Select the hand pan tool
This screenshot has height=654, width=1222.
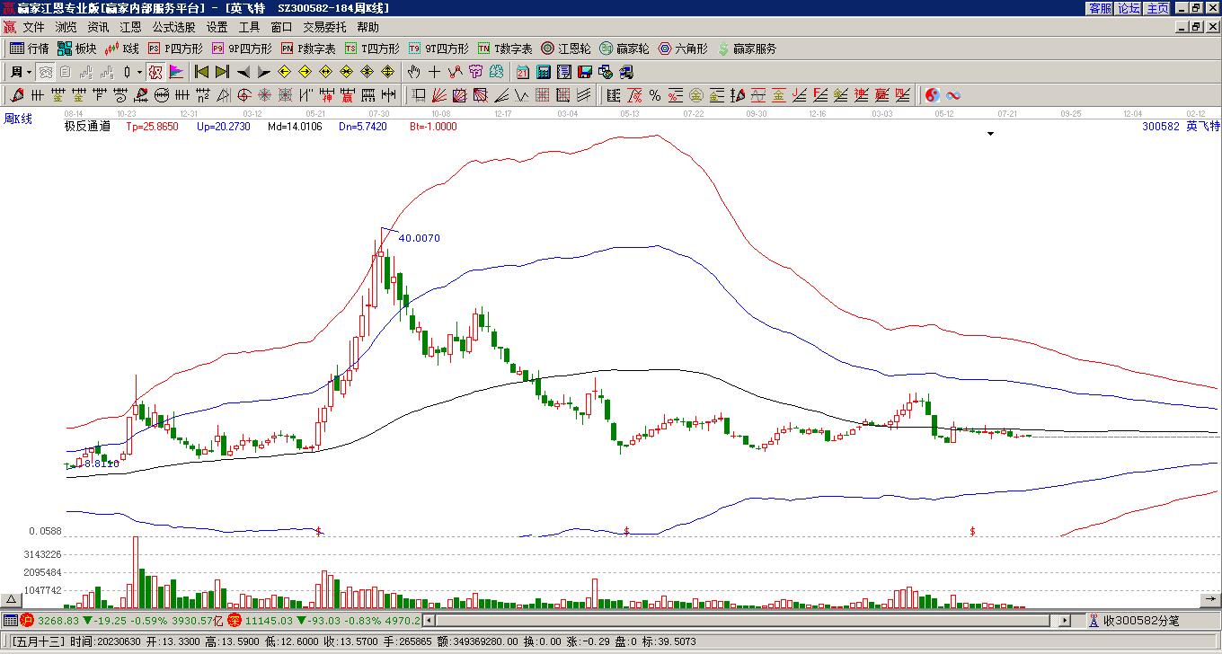413,72
